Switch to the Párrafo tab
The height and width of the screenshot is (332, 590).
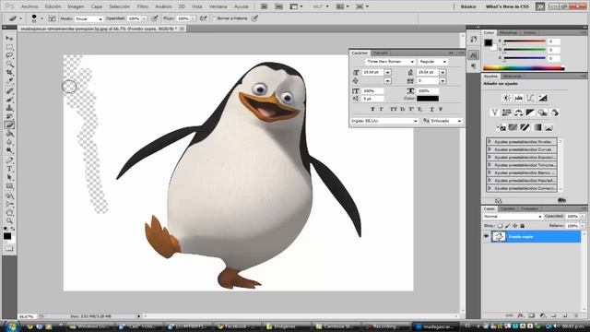[x=381, y=53]
